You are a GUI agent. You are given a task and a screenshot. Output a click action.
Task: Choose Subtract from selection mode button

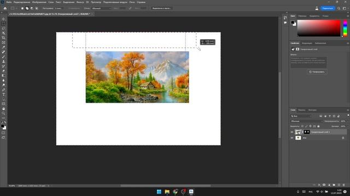pyautogui.click(x=32, y=8)
